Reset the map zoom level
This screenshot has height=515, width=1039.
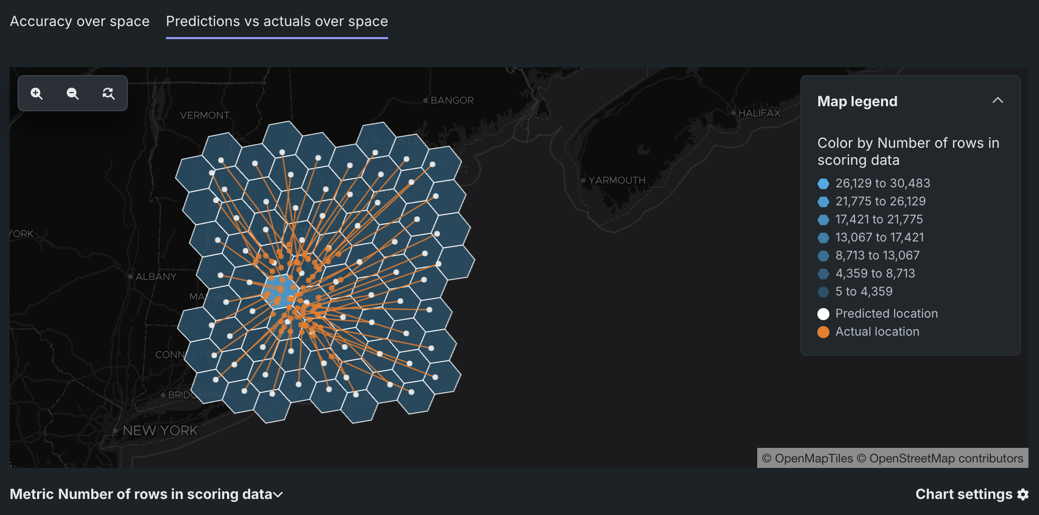pos(108,94)
